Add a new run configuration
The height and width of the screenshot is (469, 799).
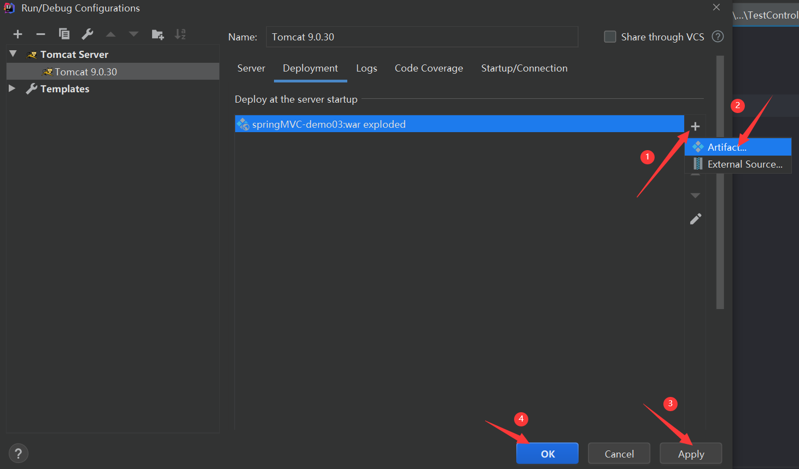pos(18,34)
